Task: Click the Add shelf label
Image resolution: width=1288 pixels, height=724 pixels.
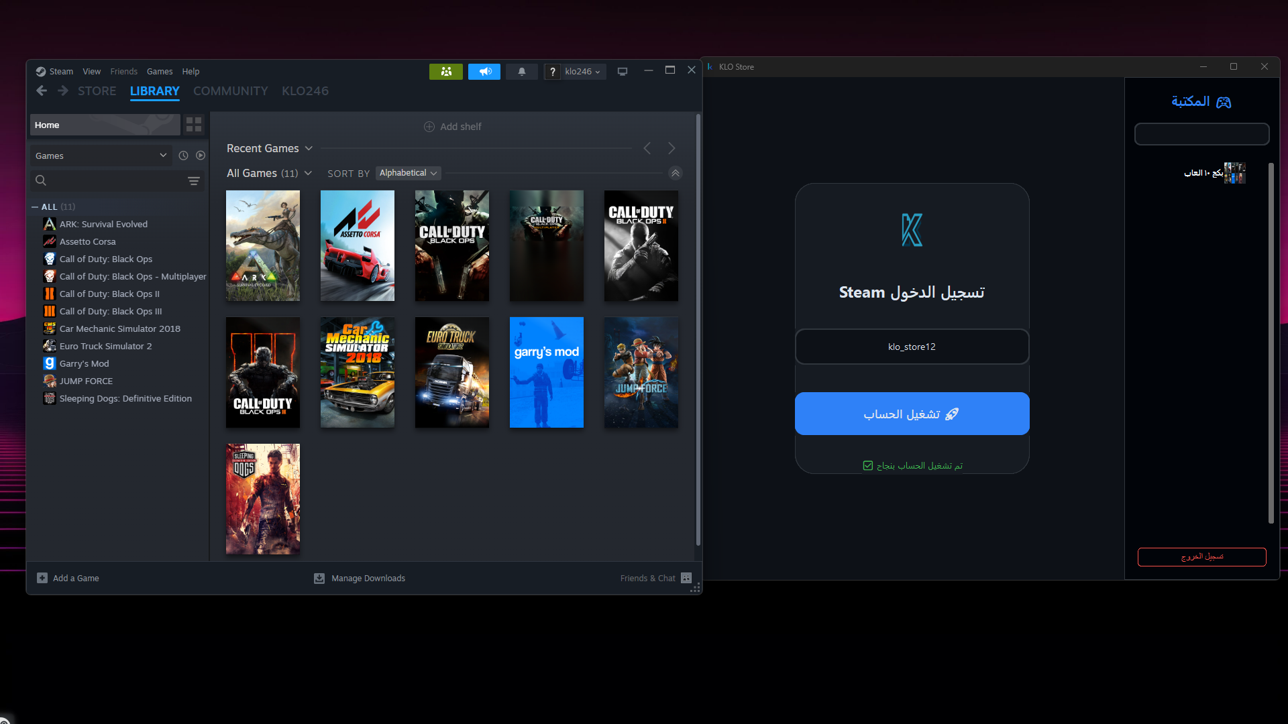Action: (461, 127)
